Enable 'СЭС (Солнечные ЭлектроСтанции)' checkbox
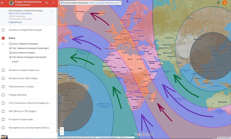Viewport: 231px width, 139px height. [x=3, y=103]
